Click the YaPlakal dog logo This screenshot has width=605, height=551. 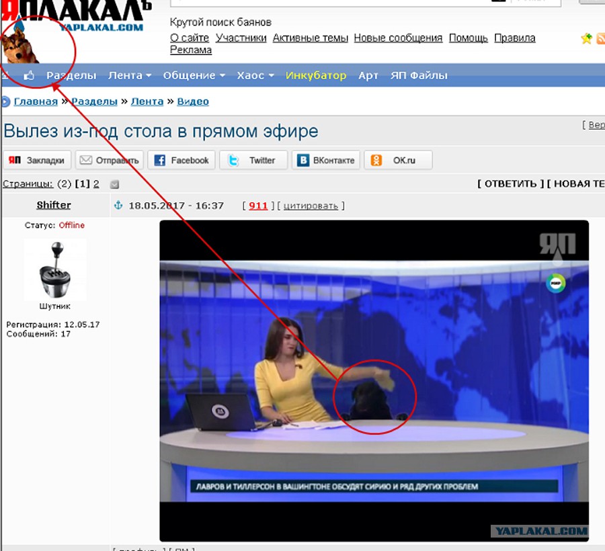point(19,46)
